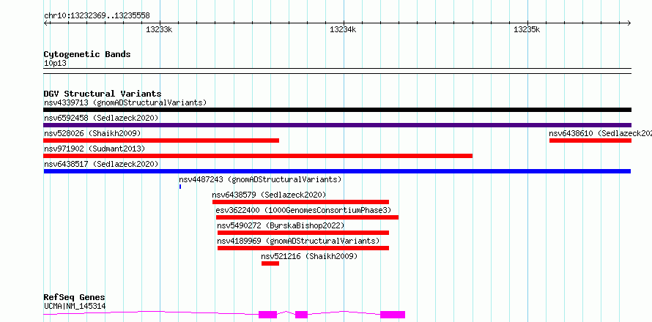Viewport: 652px width, 322px height.
Task: Click the nsv6592458 purple variant bar
Action: 337,125
